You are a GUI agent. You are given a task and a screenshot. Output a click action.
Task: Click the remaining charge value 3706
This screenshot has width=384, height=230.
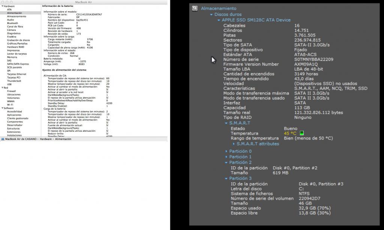[x=90, y=39]
